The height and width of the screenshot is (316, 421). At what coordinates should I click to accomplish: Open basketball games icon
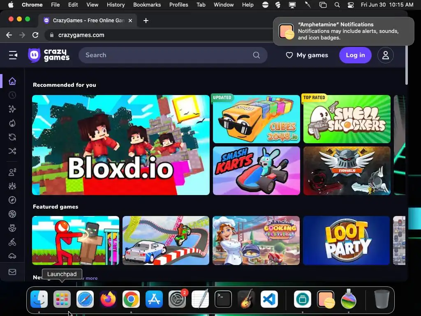[x=12, y=214]
